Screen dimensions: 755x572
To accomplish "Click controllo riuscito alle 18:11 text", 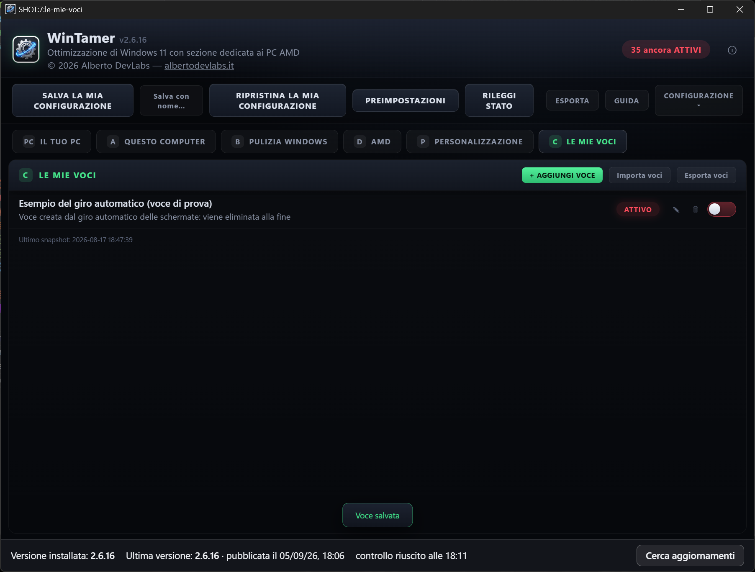I will (411, 556).
